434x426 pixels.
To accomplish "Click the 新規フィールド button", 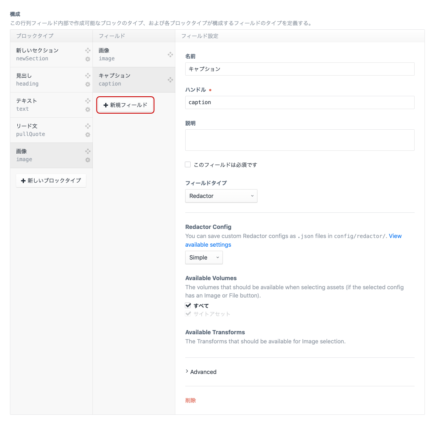I will point(125,105).
